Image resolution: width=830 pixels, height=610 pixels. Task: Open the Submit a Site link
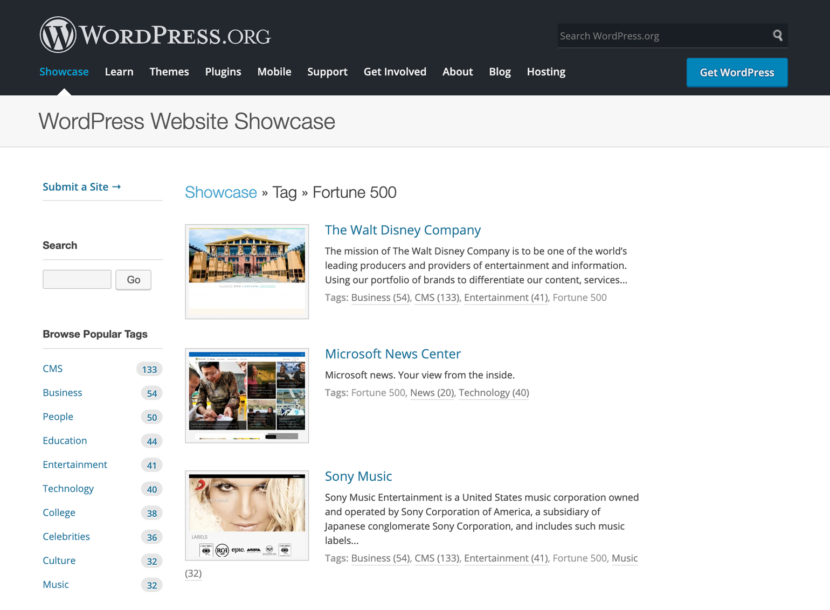[x=81, y=186]
